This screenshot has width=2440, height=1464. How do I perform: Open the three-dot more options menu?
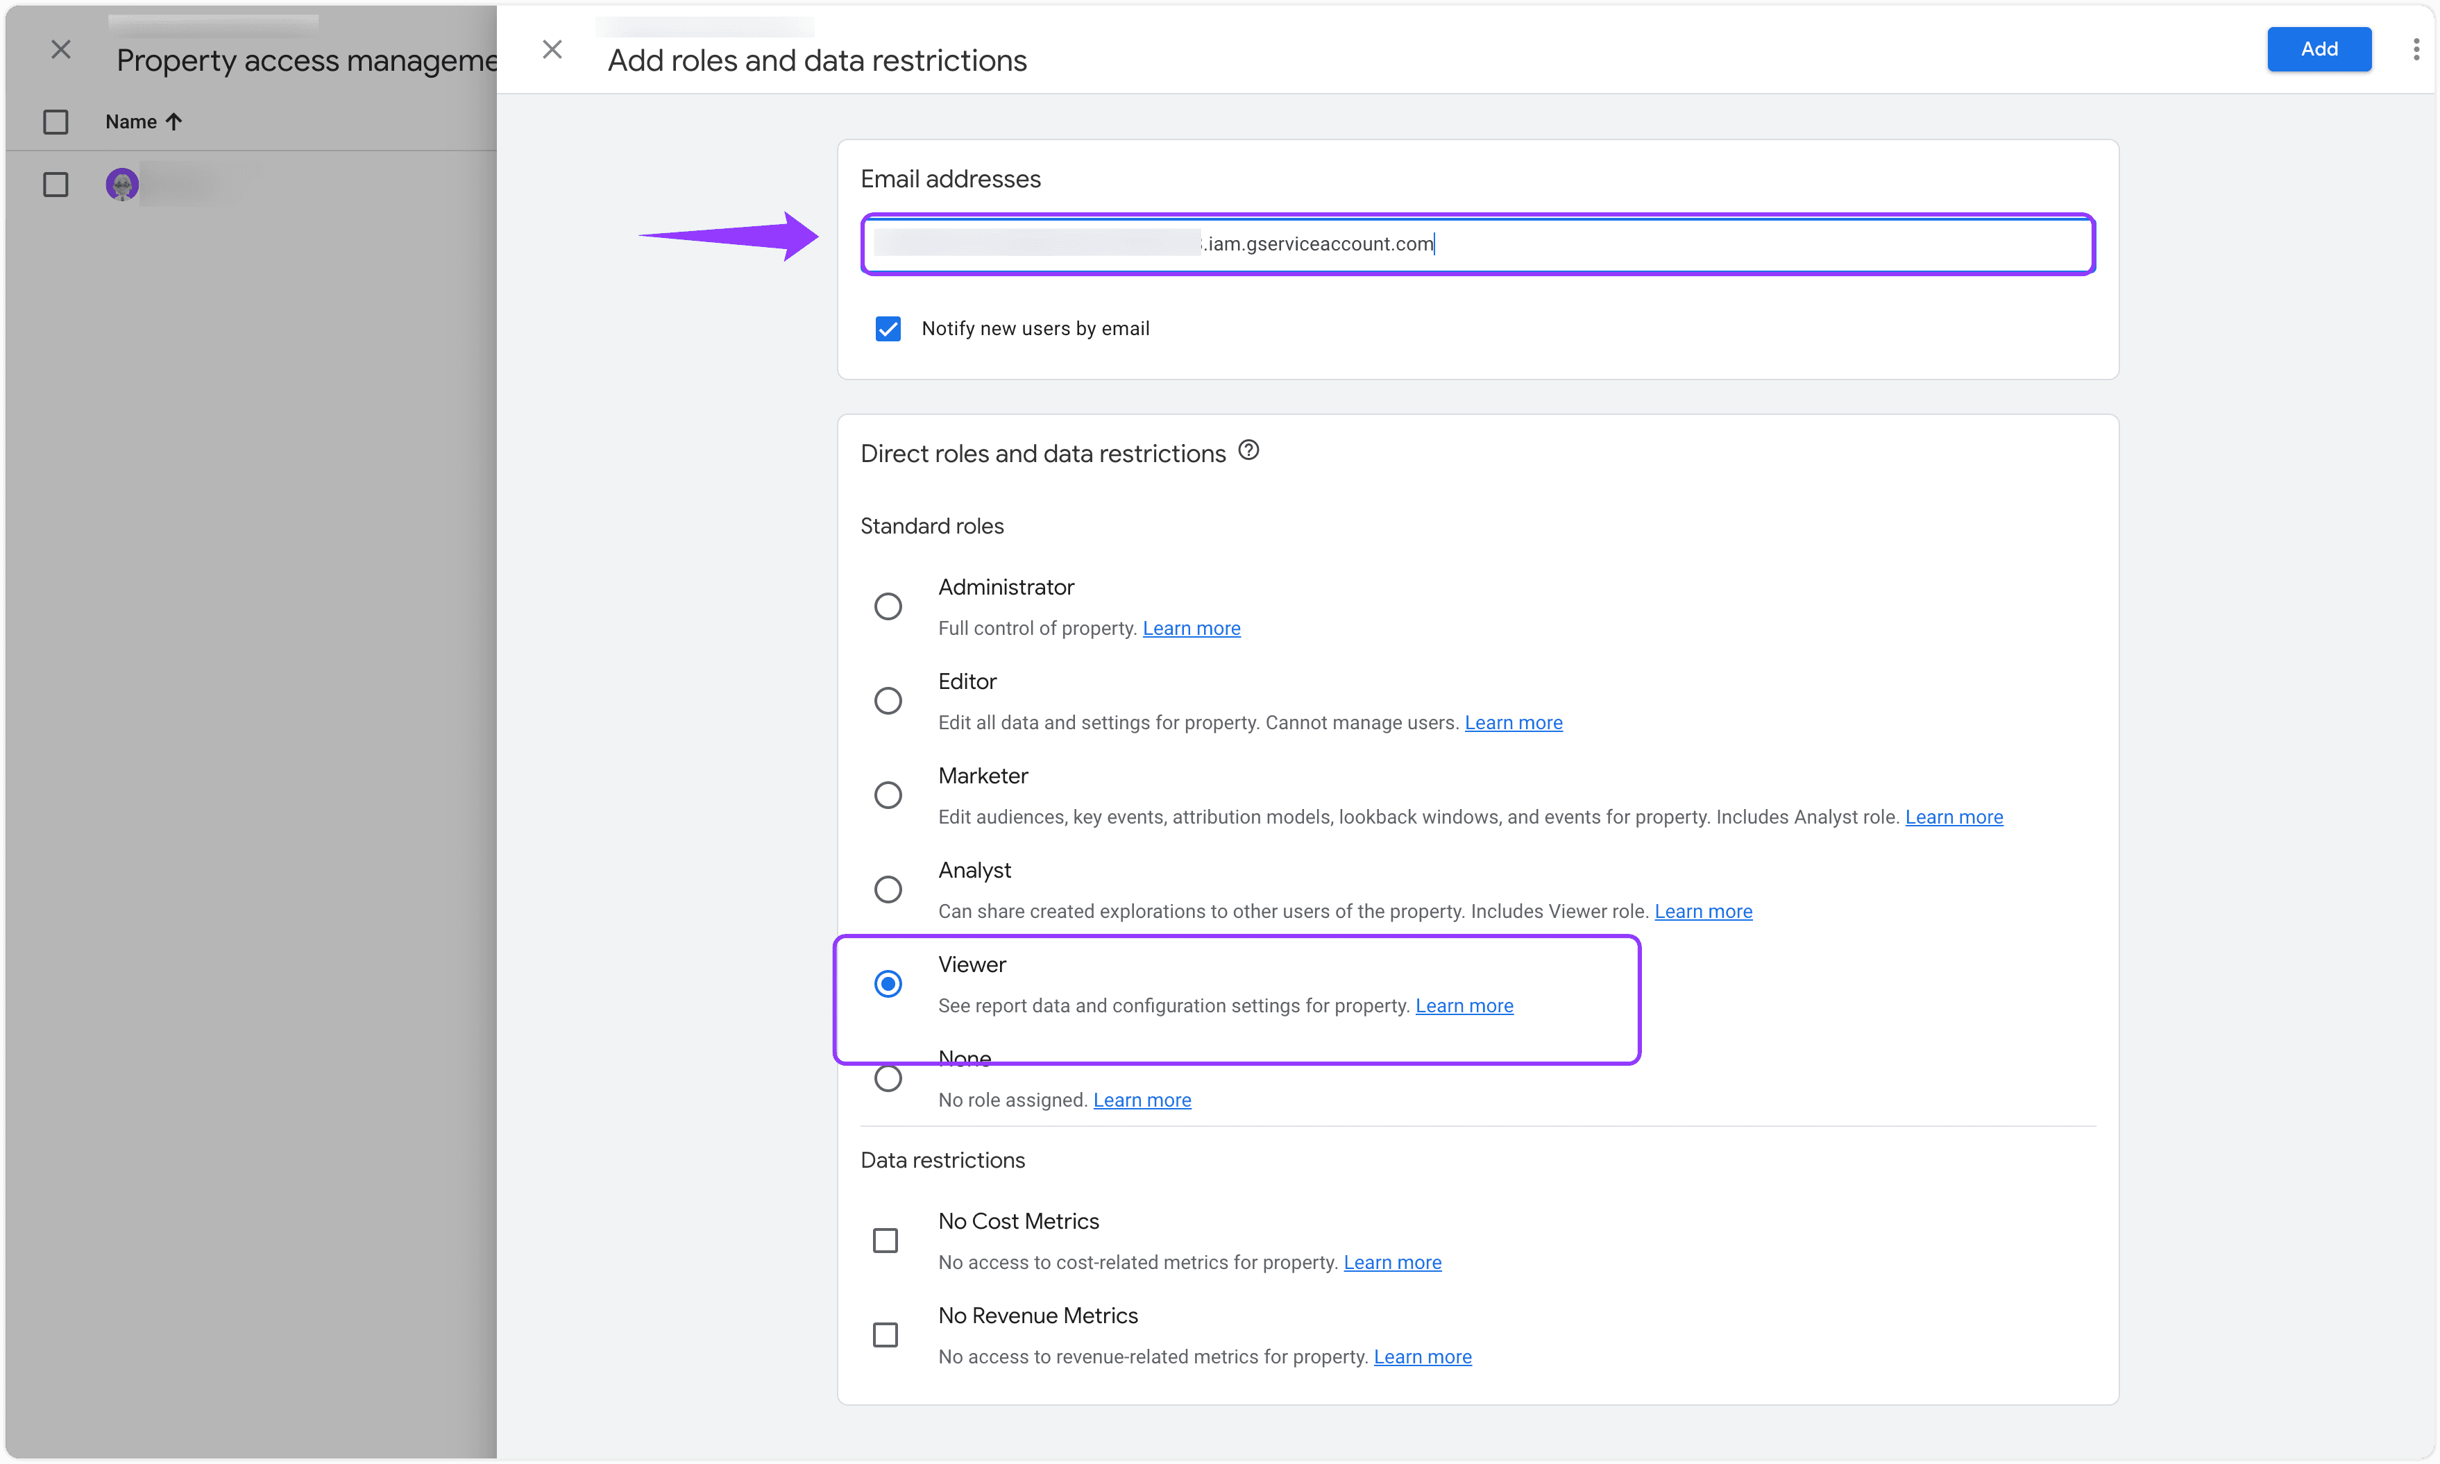(x=2415, y=49)
